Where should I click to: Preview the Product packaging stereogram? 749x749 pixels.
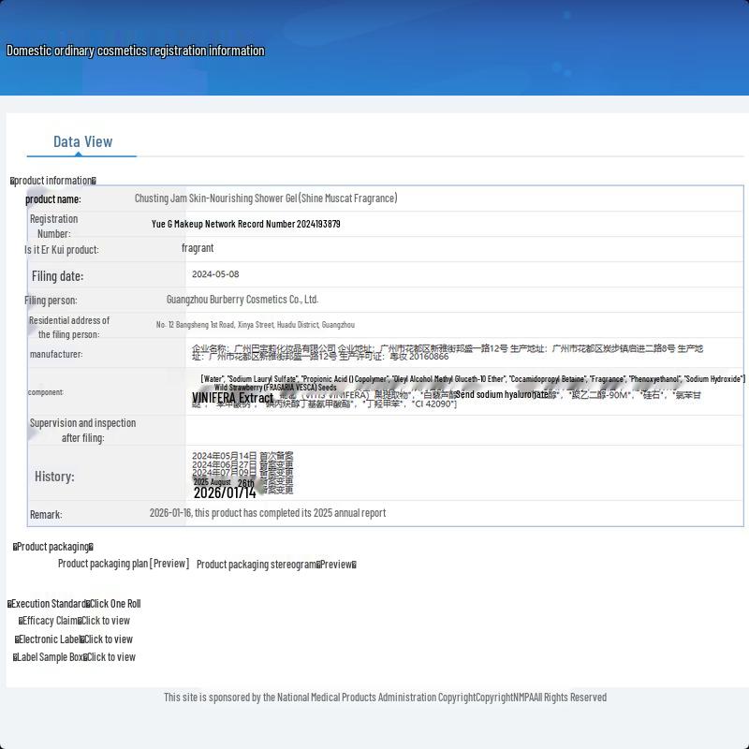(336, 565)
